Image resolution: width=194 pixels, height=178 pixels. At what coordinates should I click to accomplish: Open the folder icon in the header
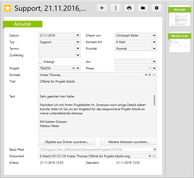click(x=143, y=8)
